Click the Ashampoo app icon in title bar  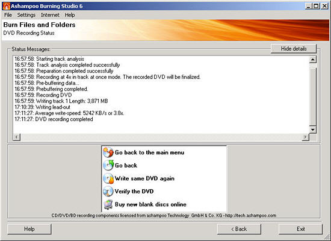pyautogui.click(x=6, y=6)
